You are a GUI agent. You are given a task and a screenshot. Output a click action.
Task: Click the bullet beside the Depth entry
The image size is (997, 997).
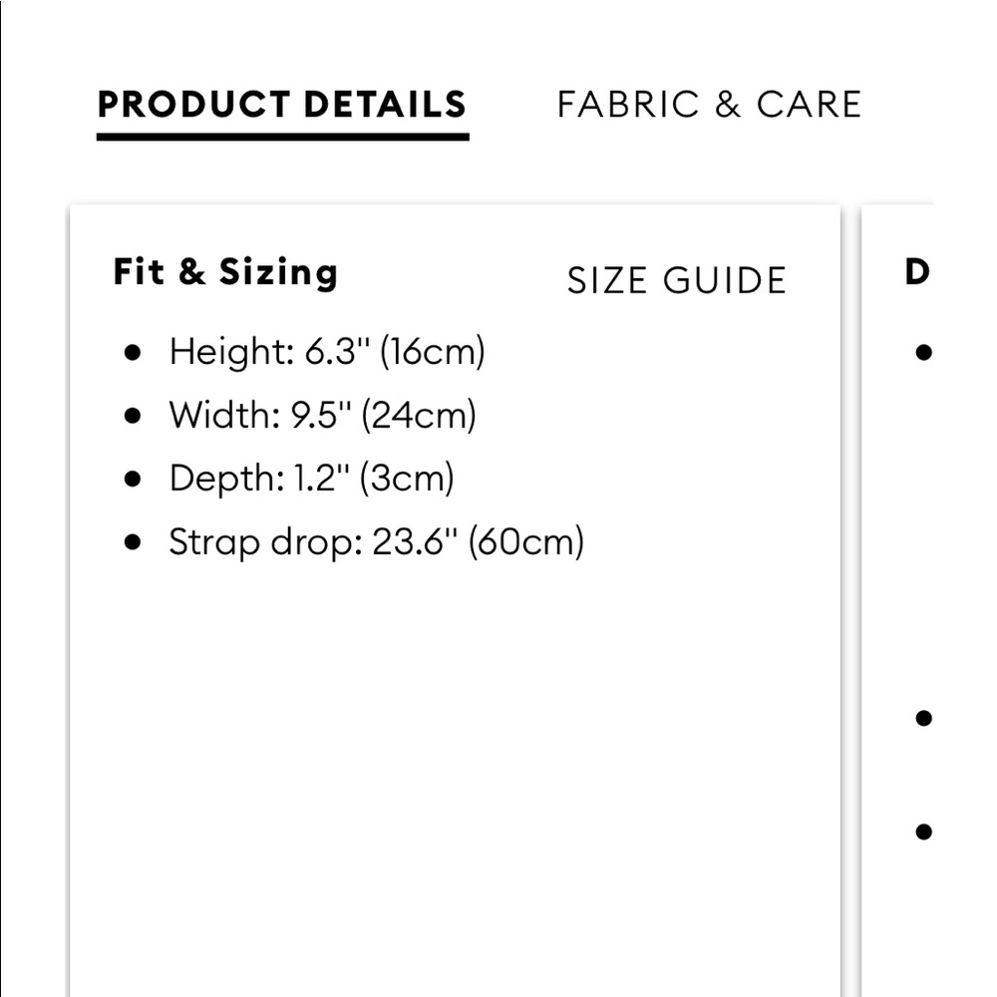pos(133,480)
